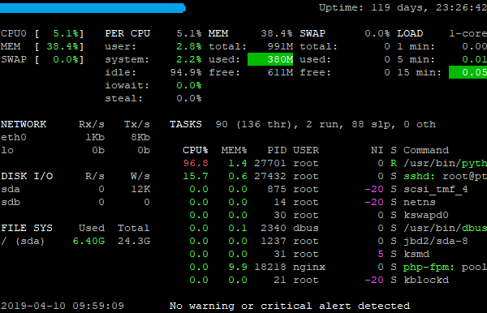This screenshot has width=487, height=313.
Task: Click the 6.40G used filesystem value
Action: (88, 241)
